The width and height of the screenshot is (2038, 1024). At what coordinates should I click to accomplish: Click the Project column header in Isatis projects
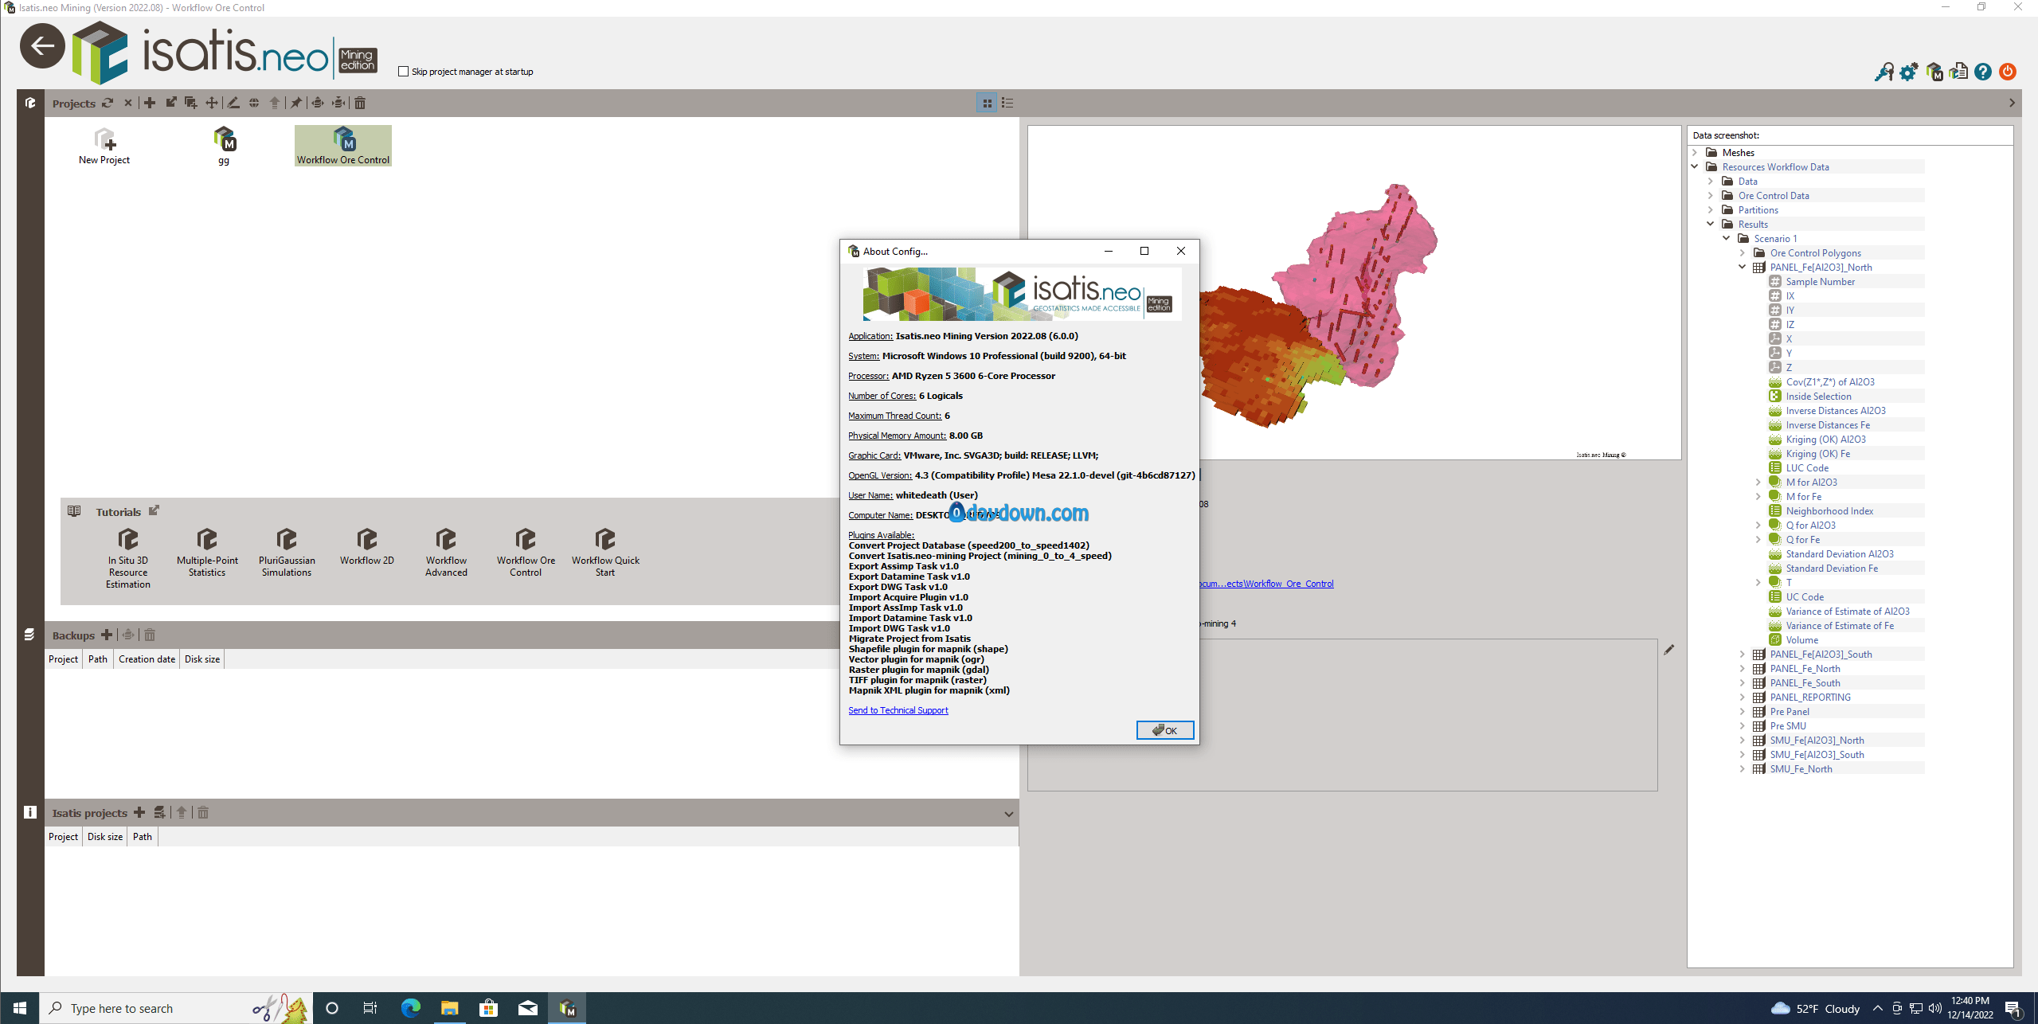pyautogui.click(x=63, y=837)
